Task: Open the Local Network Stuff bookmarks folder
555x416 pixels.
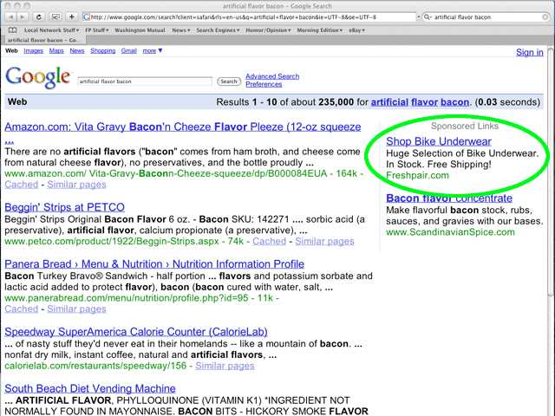Action: pos(51,30)
